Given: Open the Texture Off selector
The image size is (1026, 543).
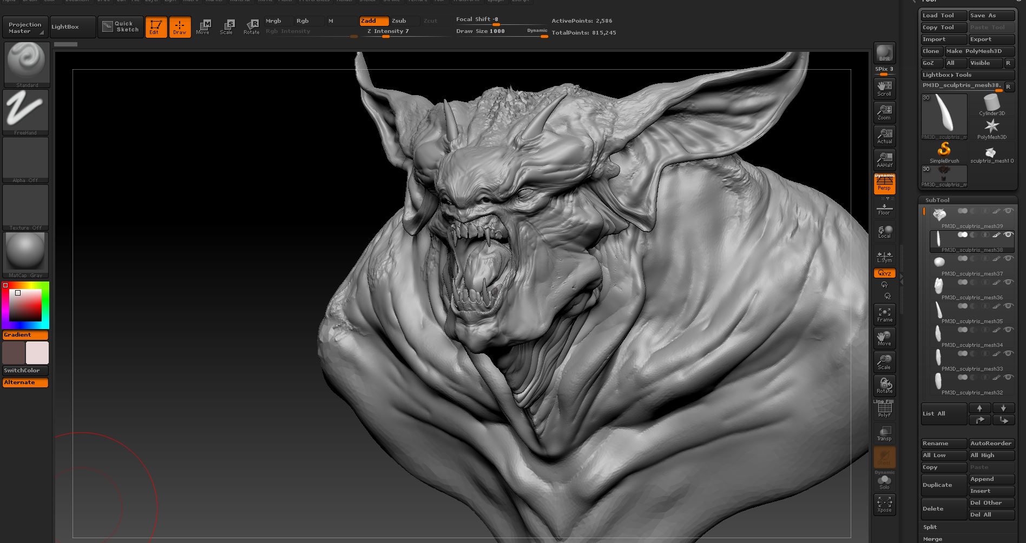Looking at the screenshot, I should [25, 207].
